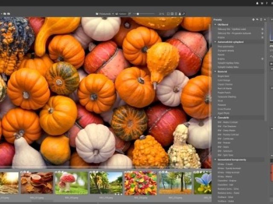
Task: Collapse the Barevné preset group
Action: point(215,71)
